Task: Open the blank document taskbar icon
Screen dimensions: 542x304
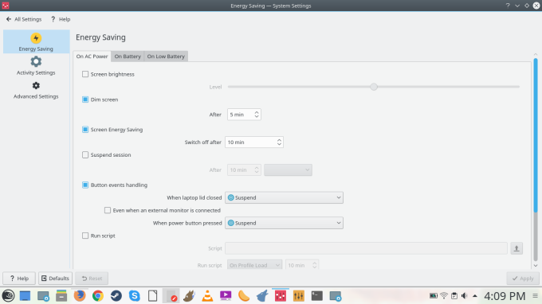Action: [153, 296]
